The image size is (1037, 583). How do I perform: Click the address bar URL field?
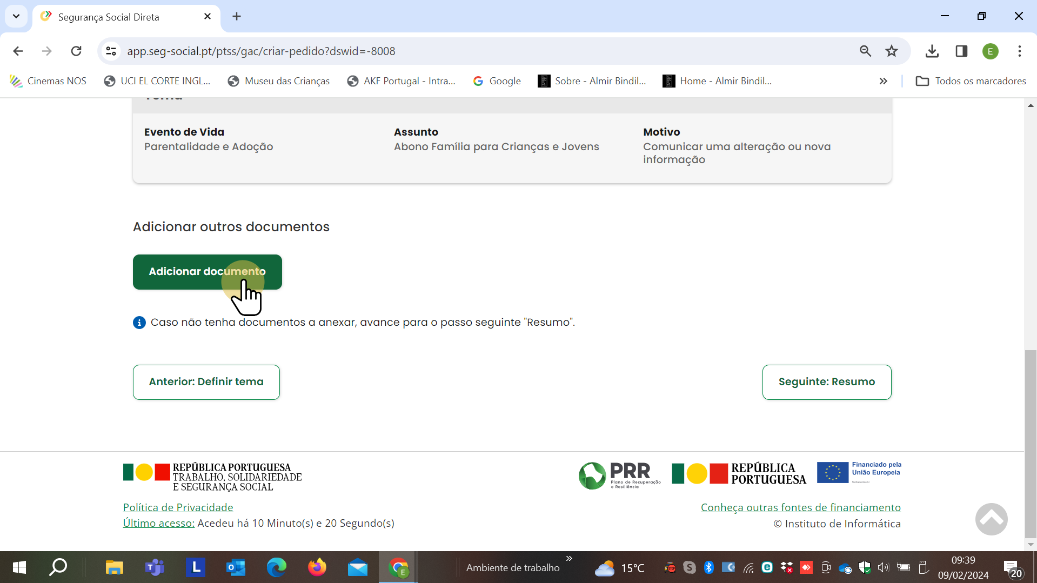click(432, 51)
